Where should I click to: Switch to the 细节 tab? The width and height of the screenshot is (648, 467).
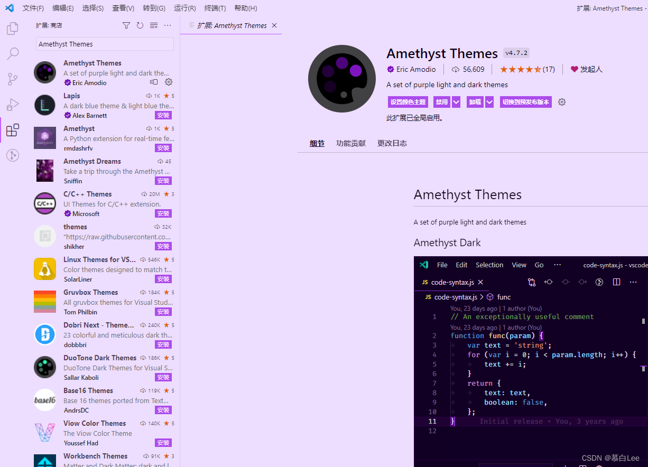(317, 143)
